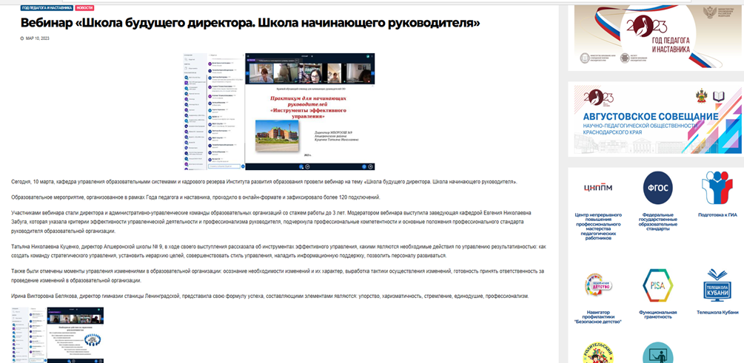Image resolution: width=744 pixels, height=363 pixels.
Task: Open the small gallery thumbnail below the article
Action: coord(57,334)
